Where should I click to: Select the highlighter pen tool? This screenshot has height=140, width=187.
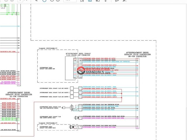[x=125, y=1]
